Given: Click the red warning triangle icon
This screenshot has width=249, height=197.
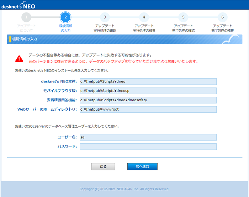Looking at the screenshot, I should point(19,59).
